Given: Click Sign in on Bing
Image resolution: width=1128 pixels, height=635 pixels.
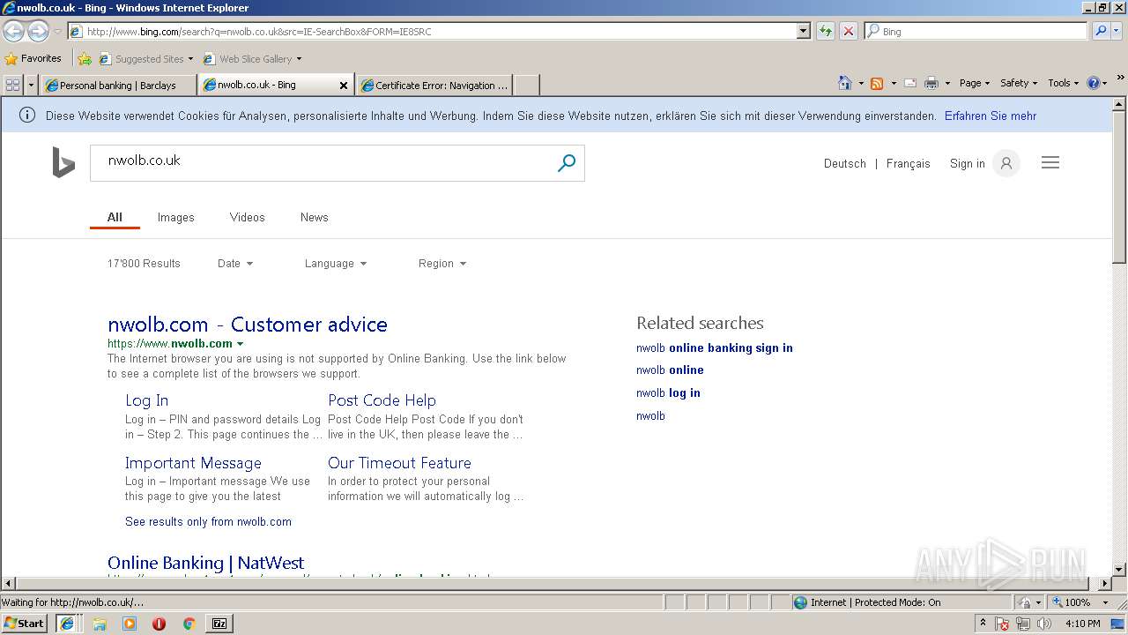Looking at the screenshot, I should 968,163.
